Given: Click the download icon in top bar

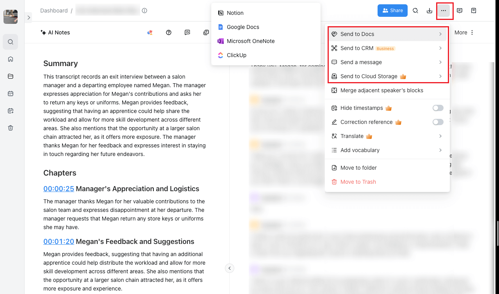Looking at the screenshot, I should [x=429, y=11].
